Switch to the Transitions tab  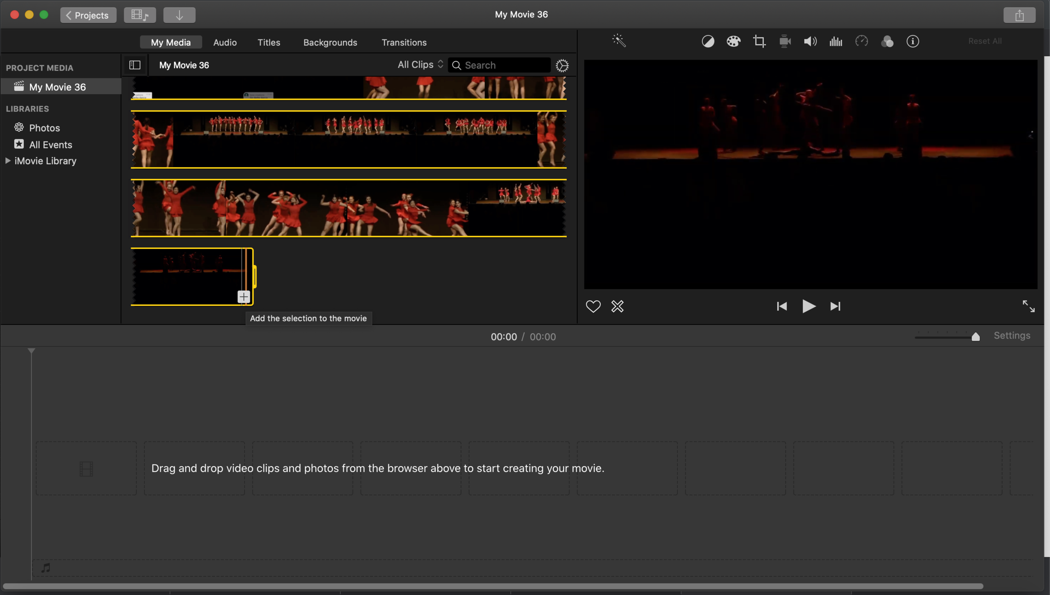point(404,43)
